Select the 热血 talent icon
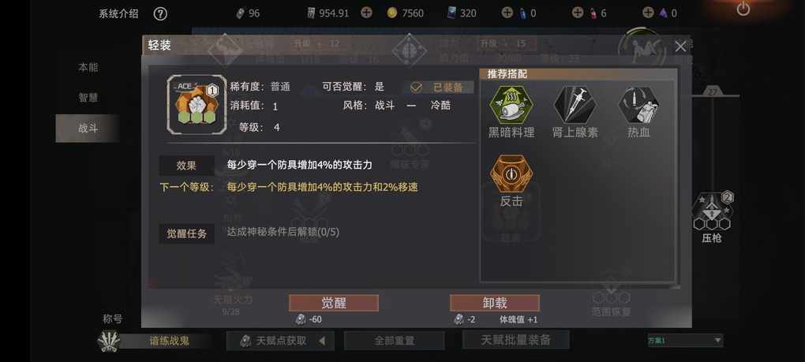The image size is (805, 362). (x=638, y=104)
